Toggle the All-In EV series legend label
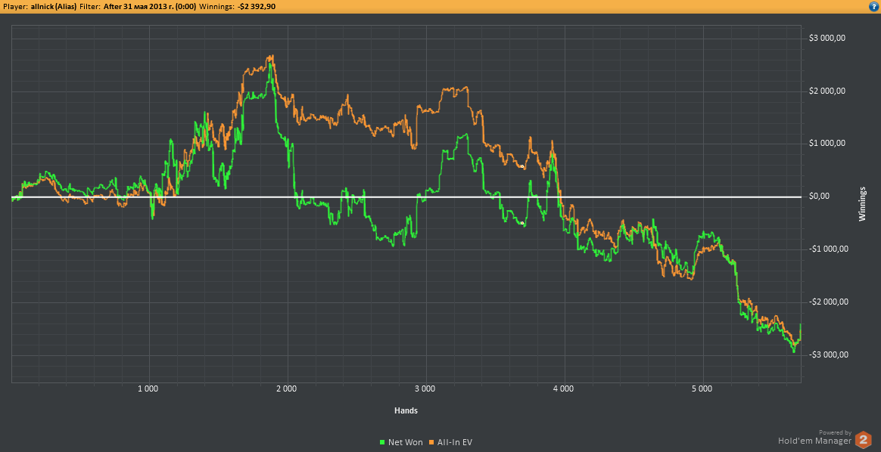This screenshot has width=881, height=452. (x=455, y=442)
